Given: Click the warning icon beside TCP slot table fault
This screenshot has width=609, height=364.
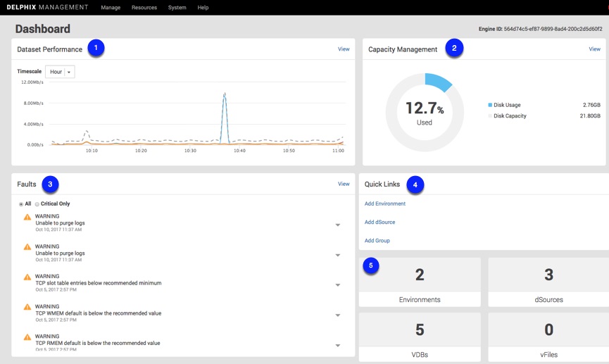Looking at the screenshot, I should [x=27, y=277].
